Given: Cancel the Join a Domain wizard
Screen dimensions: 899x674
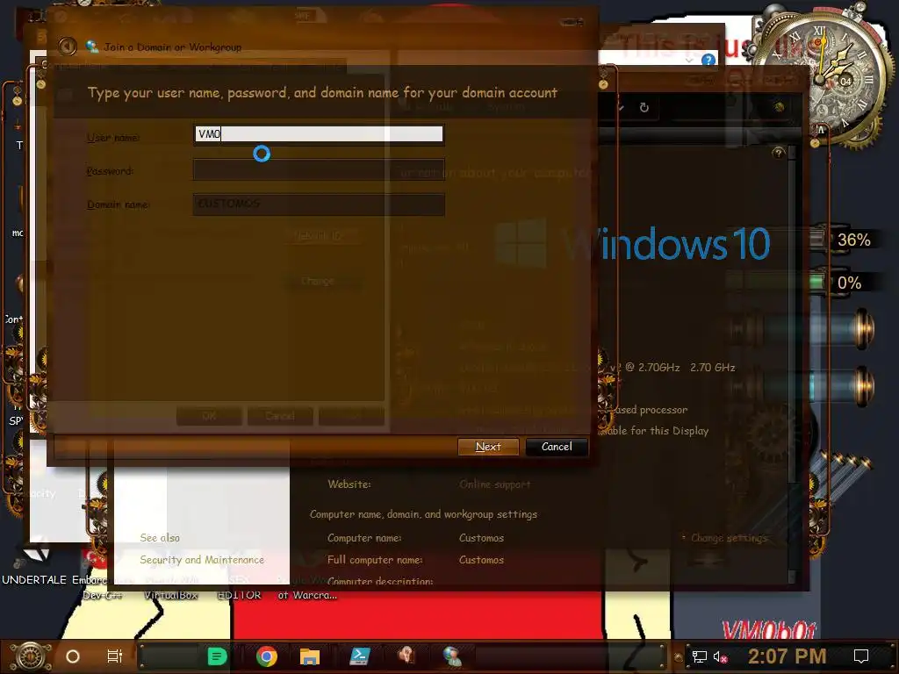Looking at the screenshot, I should (556, 447).
